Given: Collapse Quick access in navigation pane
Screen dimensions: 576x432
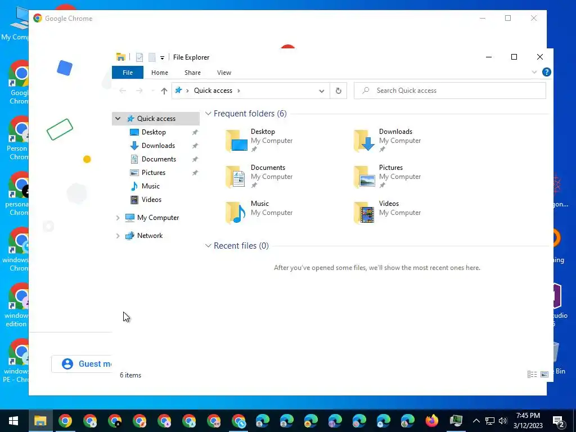Looking at the screenshot, I should [x=118, y=118].
